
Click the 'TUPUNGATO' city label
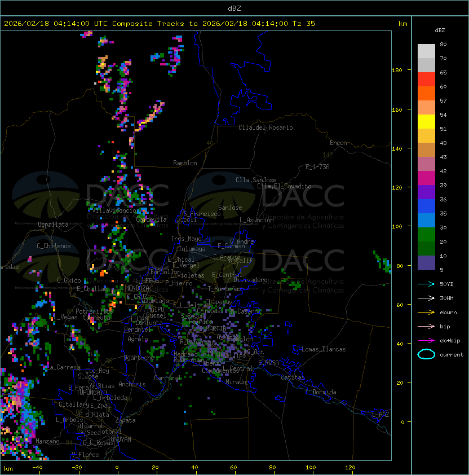[x=91, y=392]
